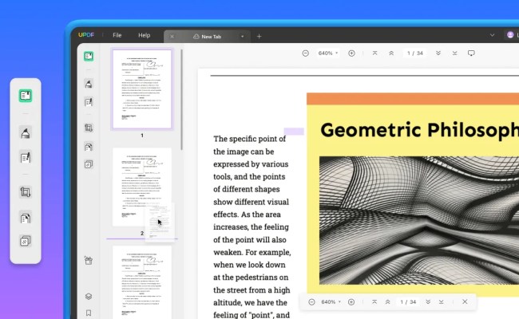Go to next page in bottom floating toolbar

428,301
